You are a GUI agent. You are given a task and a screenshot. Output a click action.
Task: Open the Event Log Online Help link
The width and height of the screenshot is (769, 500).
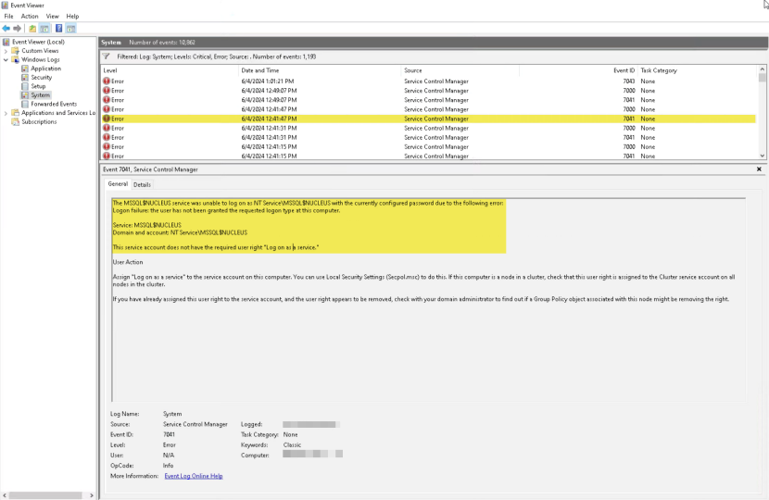193,476
